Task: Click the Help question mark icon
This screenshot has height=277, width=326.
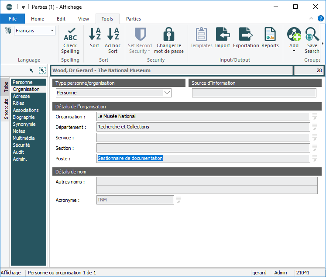Action: [x=320, y=18]
